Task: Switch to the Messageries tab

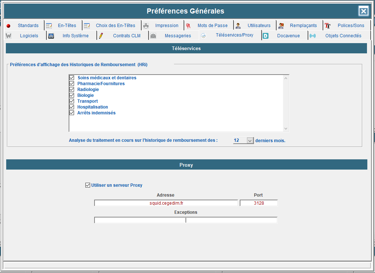Action: pyautogui.click(x=177, y=36)
